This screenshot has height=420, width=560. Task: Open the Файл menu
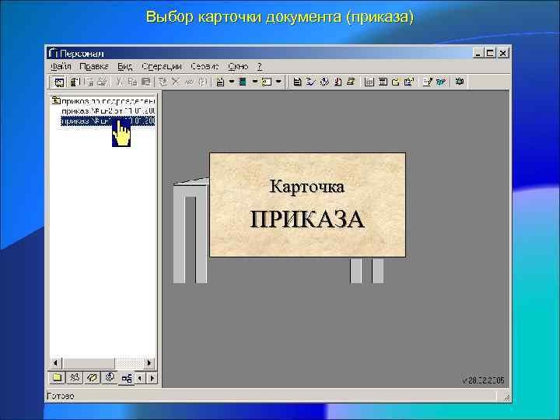tap(61, 67)
